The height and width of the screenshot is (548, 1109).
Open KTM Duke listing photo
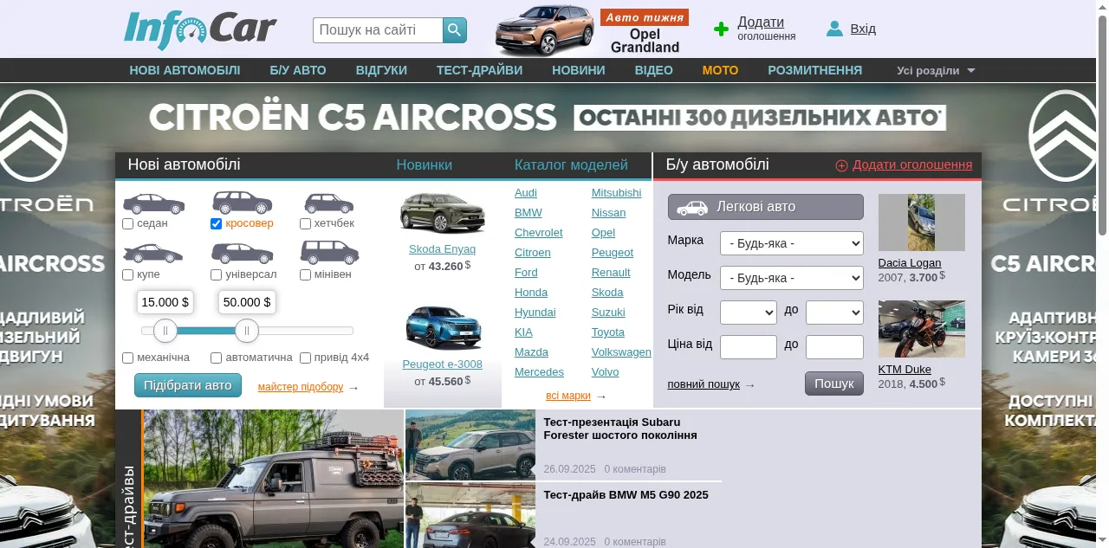(922, 329)
